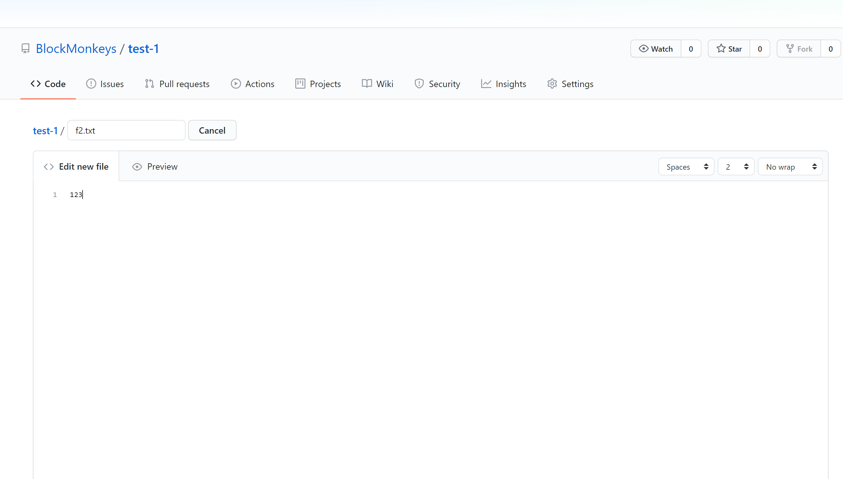This screenshot has width=843, height=479.
Task: Select the Code tab
Action: click(48, 84)
